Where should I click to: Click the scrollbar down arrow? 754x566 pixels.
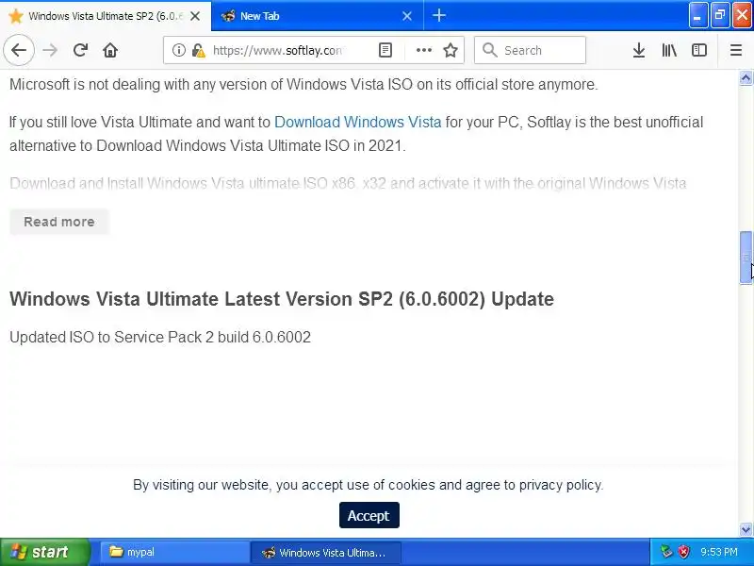746,530
